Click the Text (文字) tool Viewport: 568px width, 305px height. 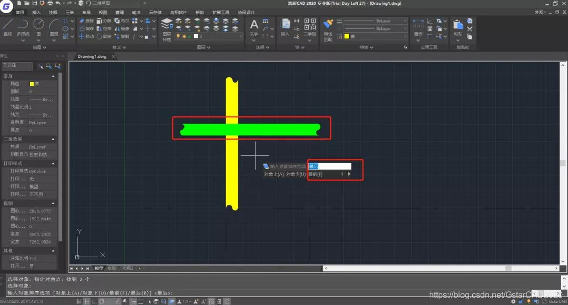pos(254,27)
